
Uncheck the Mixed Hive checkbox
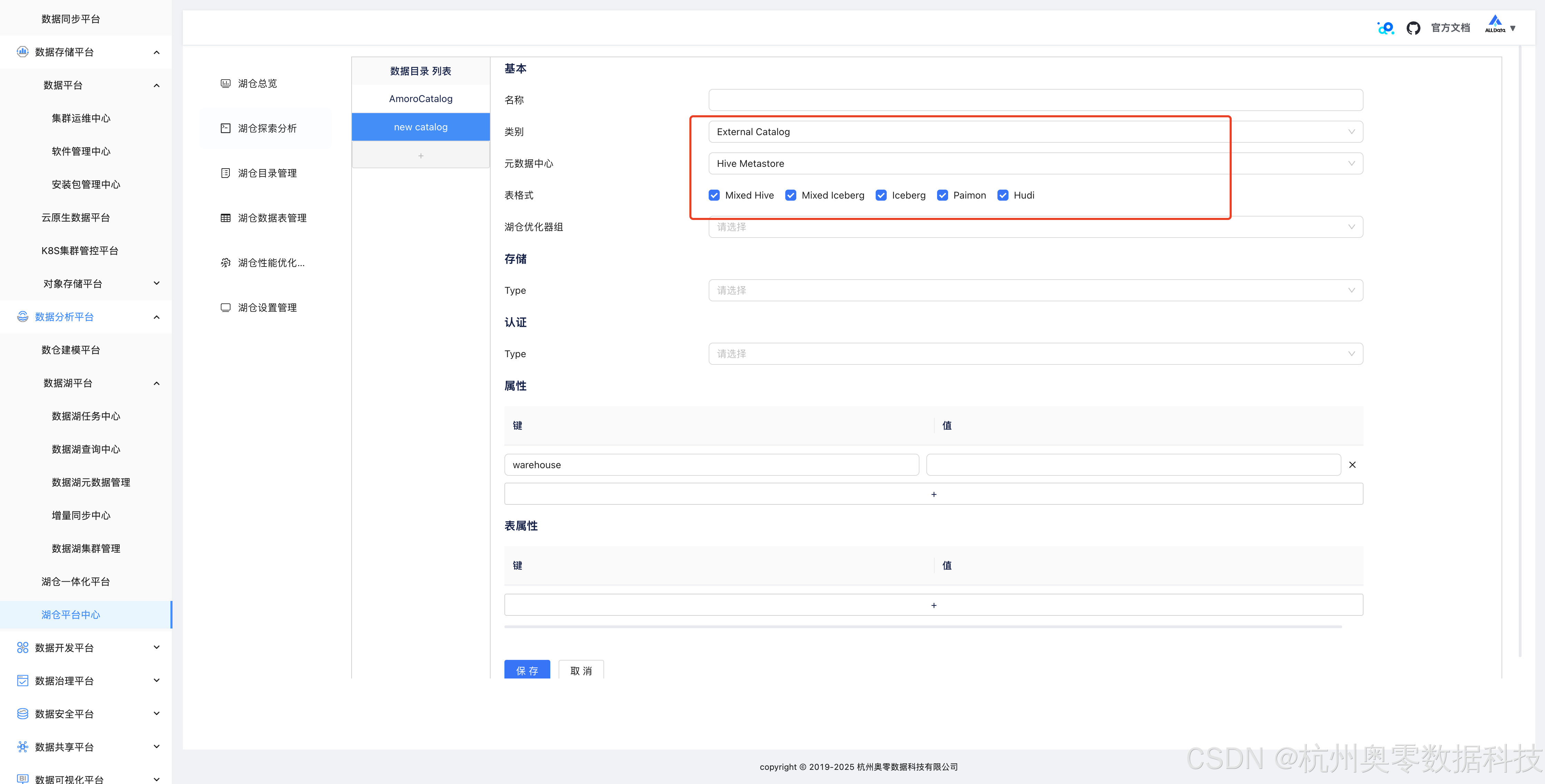click(714, 195)
